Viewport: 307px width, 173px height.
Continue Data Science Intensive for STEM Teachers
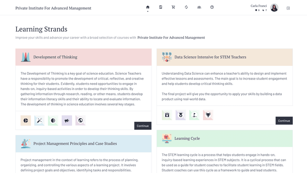[284, 121]
